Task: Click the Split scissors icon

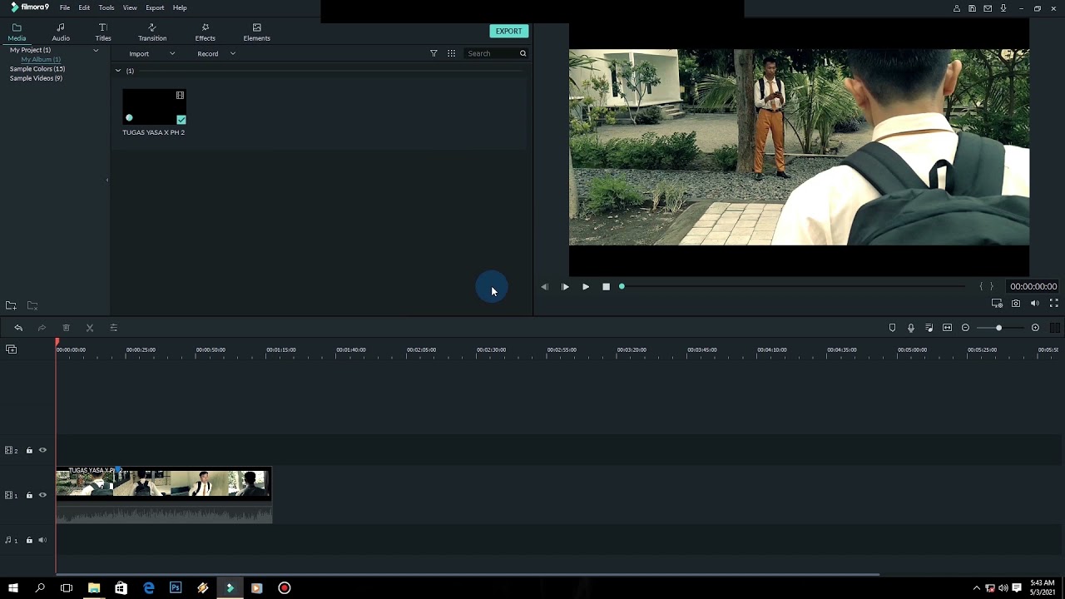Action: [90, 328]
